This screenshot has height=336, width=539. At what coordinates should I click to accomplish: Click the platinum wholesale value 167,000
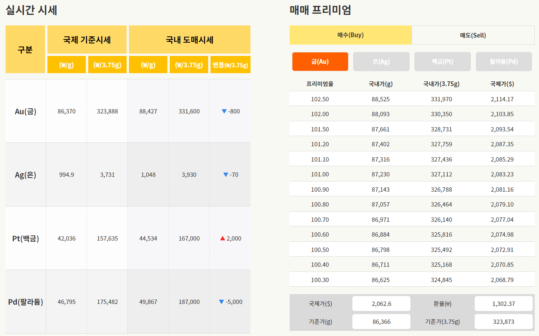[x=189, y=238]
